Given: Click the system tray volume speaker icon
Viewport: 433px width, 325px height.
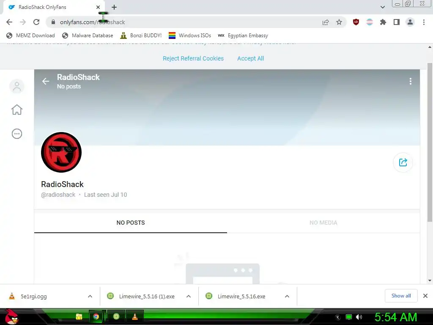Looking at the screenshot, I should (x=359, y=317).
